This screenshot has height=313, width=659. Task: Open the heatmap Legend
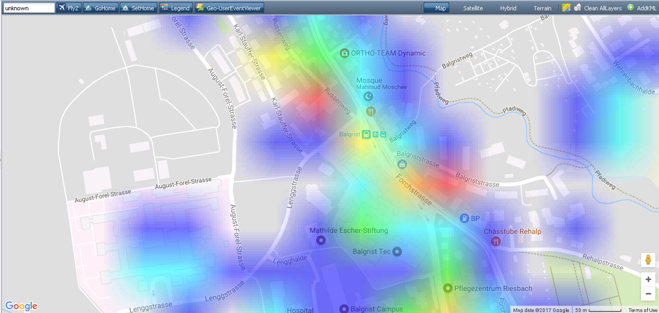tap(176, 8)
